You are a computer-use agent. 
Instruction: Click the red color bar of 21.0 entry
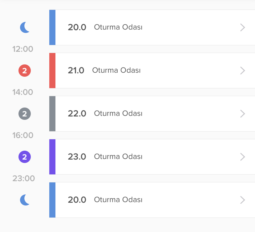[x=52, y=71]
